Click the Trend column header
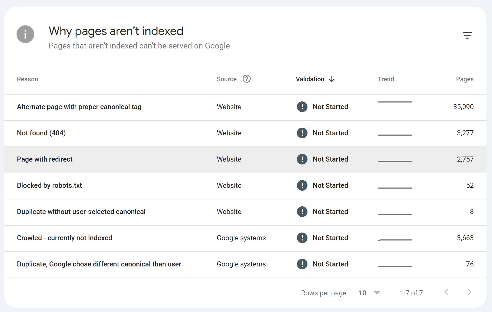This screenshot has width=492, height=312. 386,79
